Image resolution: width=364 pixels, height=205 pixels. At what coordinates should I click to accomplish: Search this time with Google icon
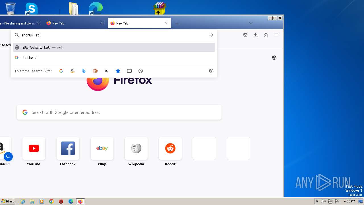click(x=61, y=71)
